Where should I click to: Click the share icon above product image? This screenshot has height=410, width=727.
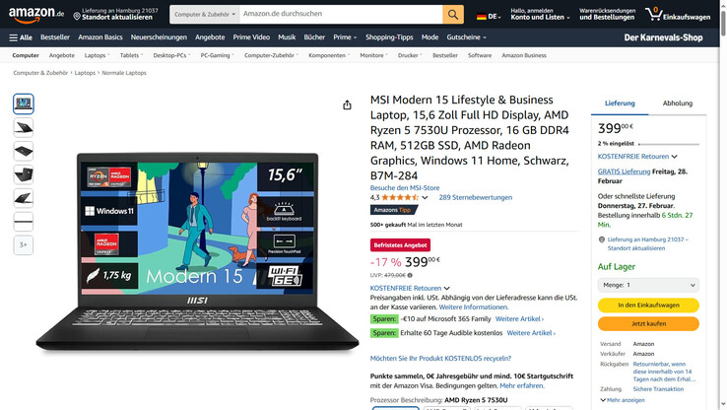[x=347, y=105]
